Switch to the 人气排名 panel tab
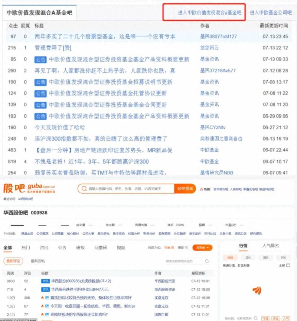 (x=271, y=246)
